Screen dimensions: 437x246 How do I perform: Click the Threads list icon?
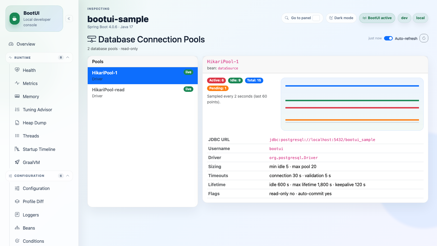tap(17, 136)
